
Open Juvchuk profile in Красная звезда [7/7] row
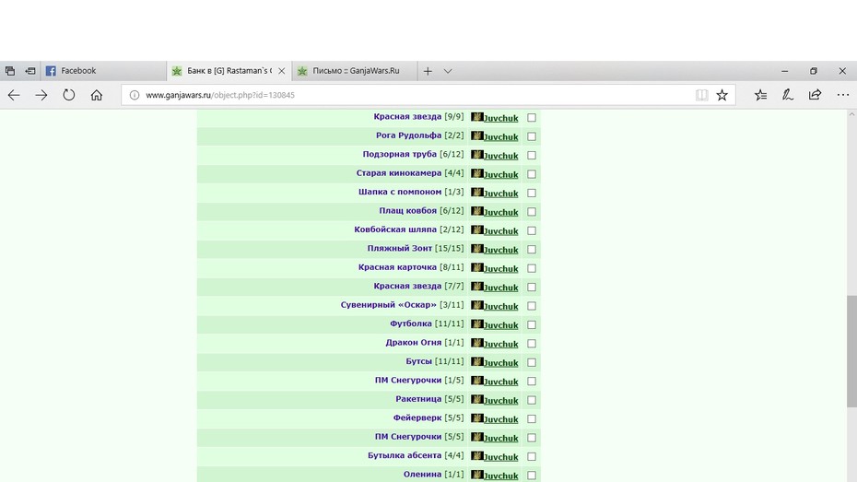(x=500, y=288)
